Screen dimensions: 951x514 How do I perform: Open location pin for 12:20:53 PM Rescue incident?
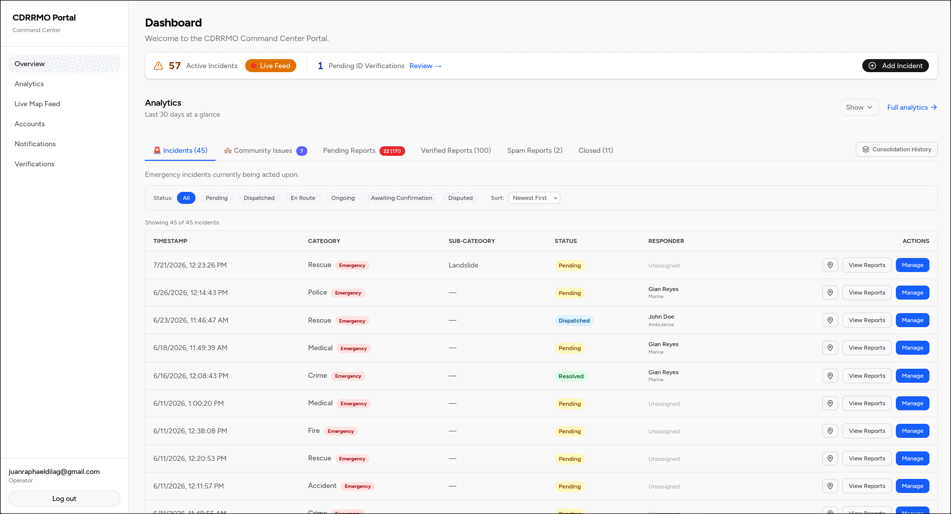pyautogui.click(x=830, y=458)
